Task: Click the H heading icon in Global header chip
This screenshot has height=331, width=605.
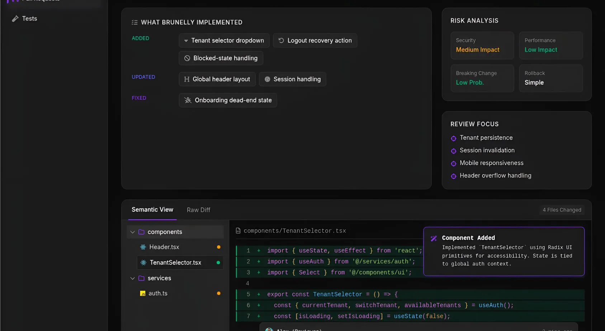Action: tap(186, 79)
